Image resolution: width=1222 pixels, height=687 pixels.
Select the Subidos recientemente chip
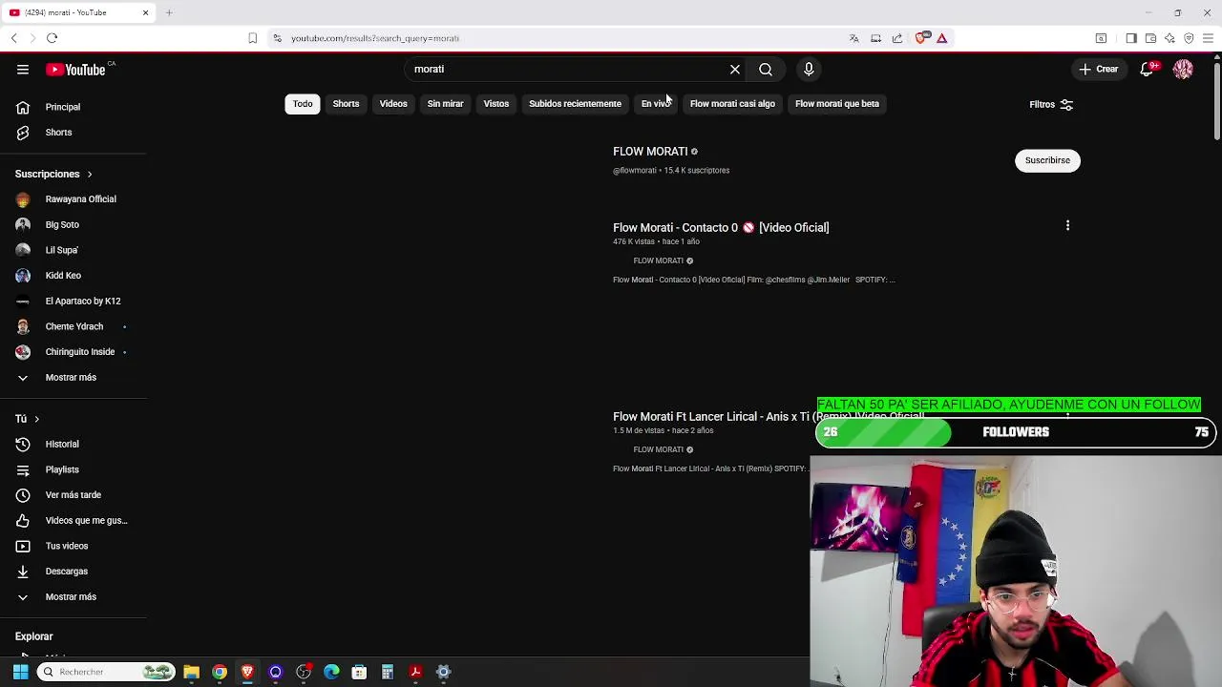[575, 104]
